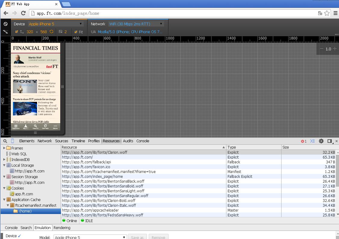Click the rotate screen orientation icon

51,32
